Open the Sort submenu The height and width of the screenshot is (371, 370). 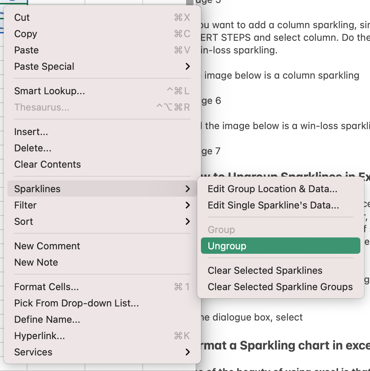(x=24, y=221)
